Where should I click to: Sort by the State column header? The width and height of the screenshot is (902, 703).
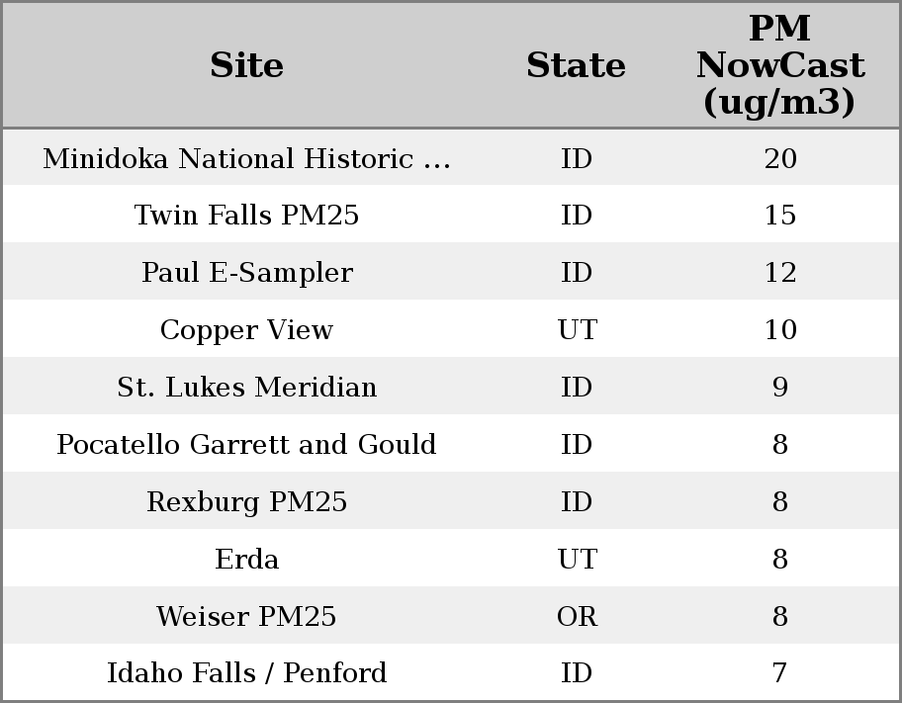coord(576,65)
